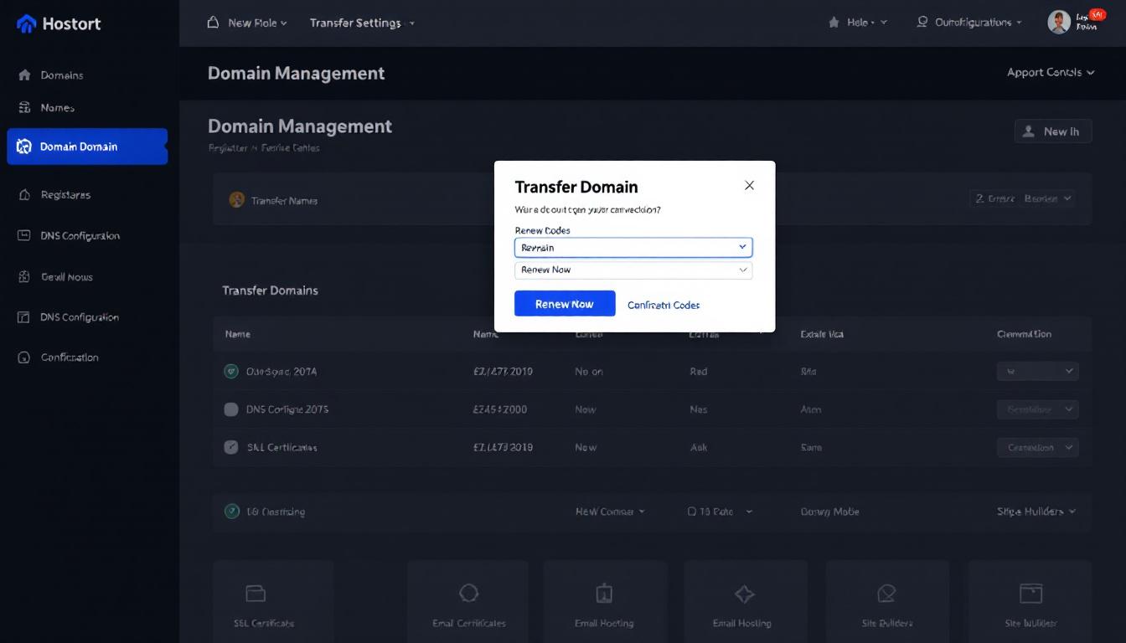The width and height of the screenshot is (1126, 643).
Task: Click the user avatar in top bar
Action: click(1059, 23)
